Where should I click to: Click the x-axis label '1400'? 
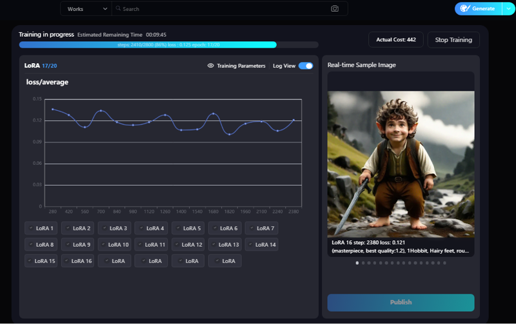(181, 212)
